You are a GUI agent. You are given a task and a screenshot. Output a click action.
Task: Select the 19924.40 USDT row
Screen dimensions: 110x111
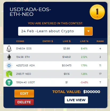coord(55,82)
